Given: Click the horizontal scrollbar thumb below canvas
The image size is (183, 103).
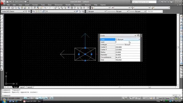Looking at the screenshot, I should click(150, 87).
